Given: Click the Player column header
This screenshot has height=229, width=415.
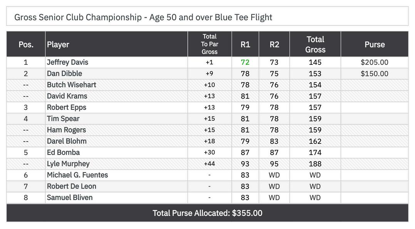Looking at the screenshot, I should pos(58,44).
